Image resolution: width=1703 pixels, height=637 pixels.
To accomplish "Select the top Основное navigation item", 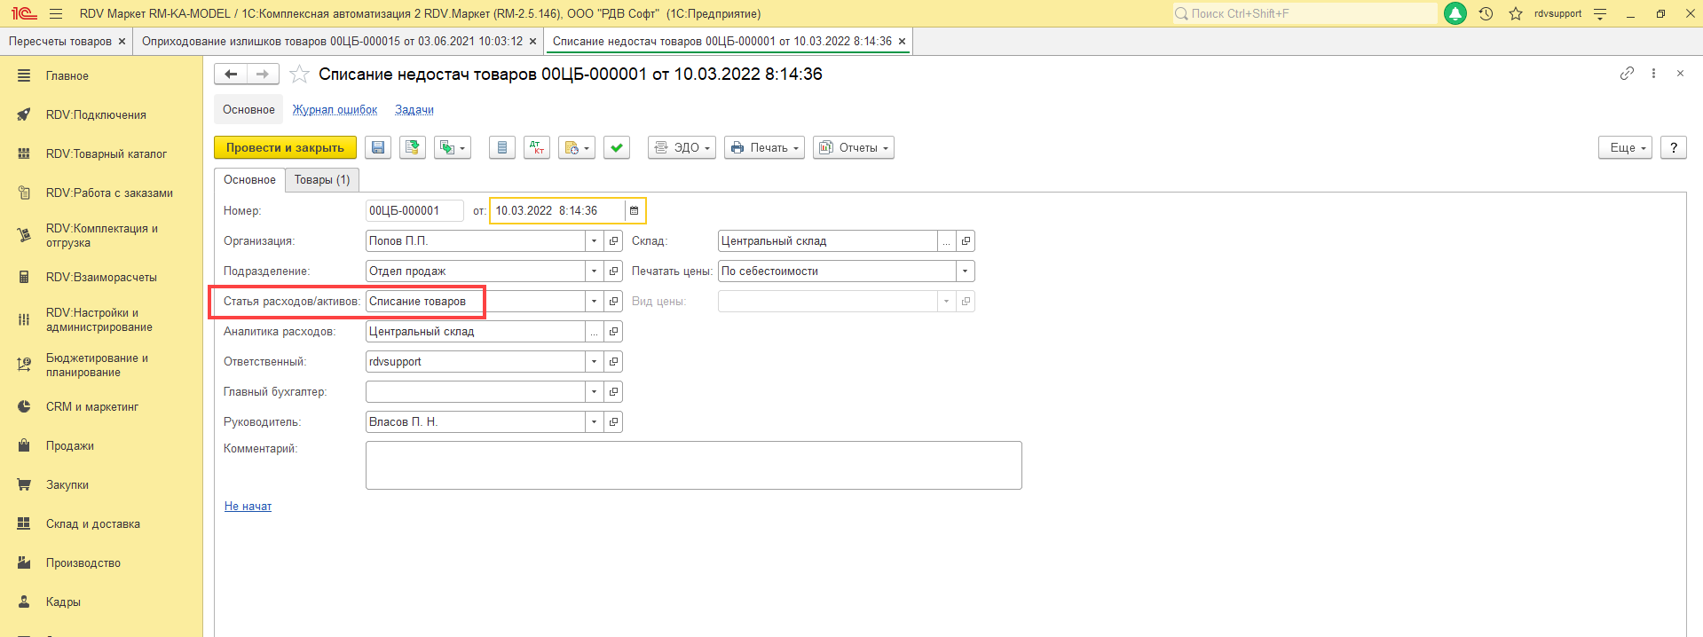I will pos(248,110).
